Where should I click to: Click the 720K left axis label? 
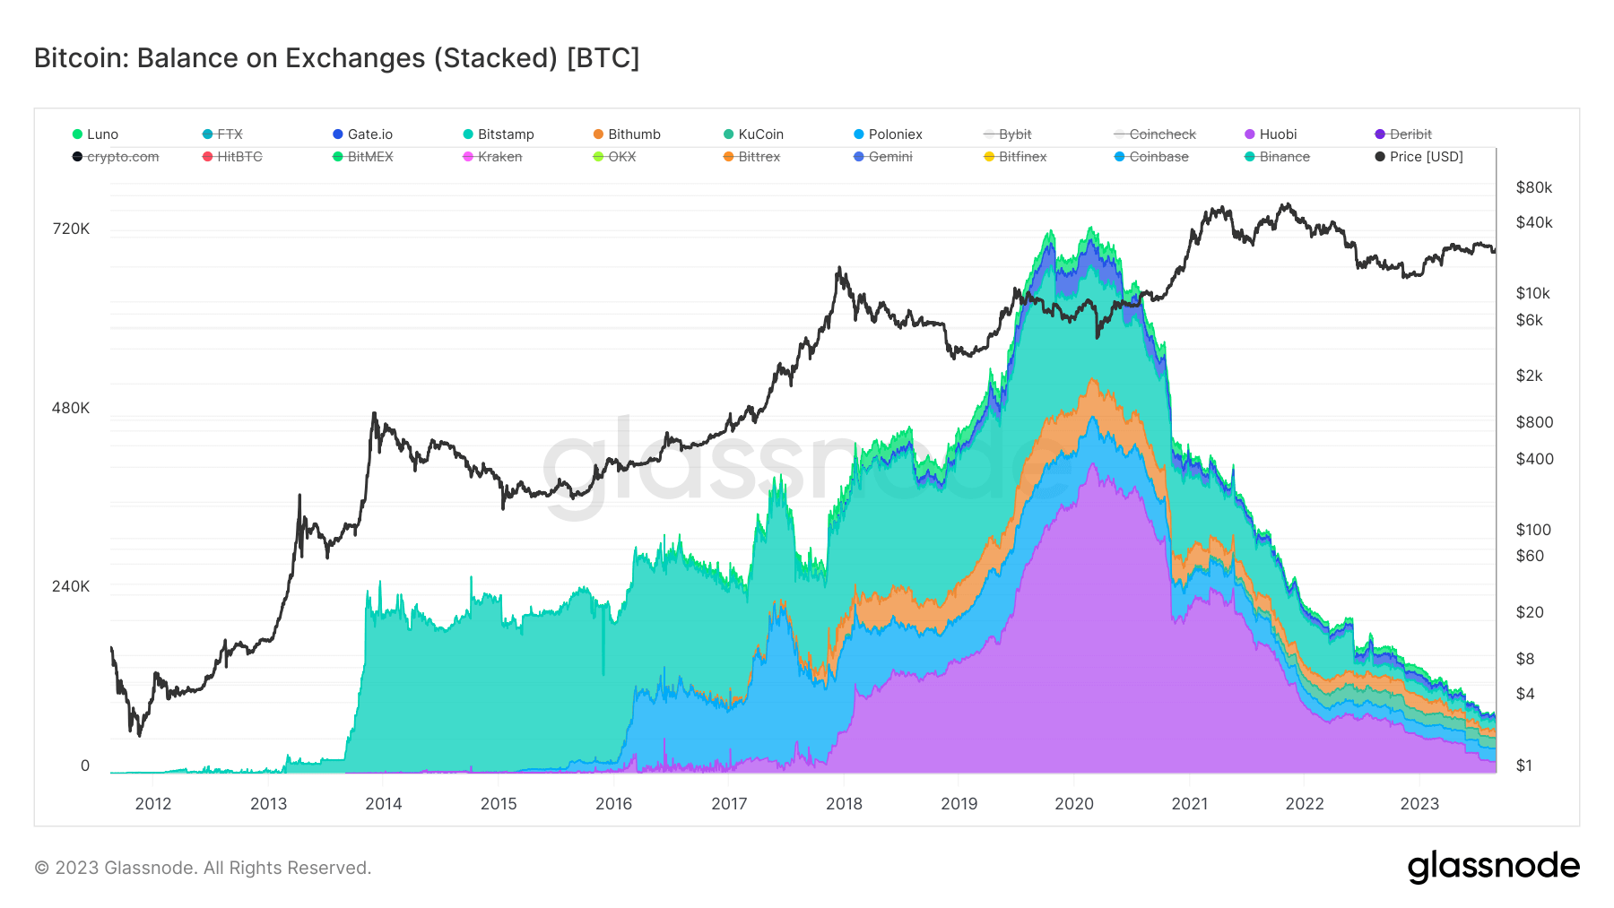coord(71,229)
